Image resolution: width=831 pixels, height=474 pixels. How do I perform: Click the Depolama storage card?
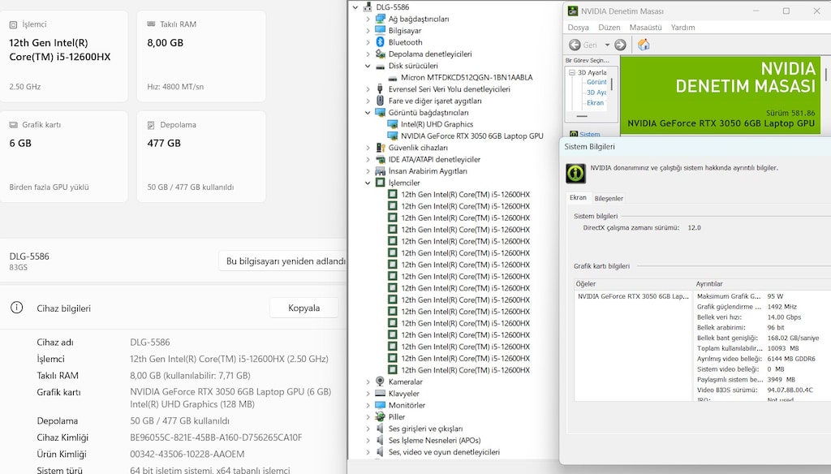(201, 157)
